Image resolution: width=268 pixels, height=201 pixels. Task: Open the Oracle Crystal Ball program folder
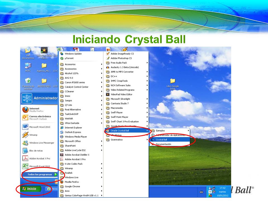click(127, 131)
